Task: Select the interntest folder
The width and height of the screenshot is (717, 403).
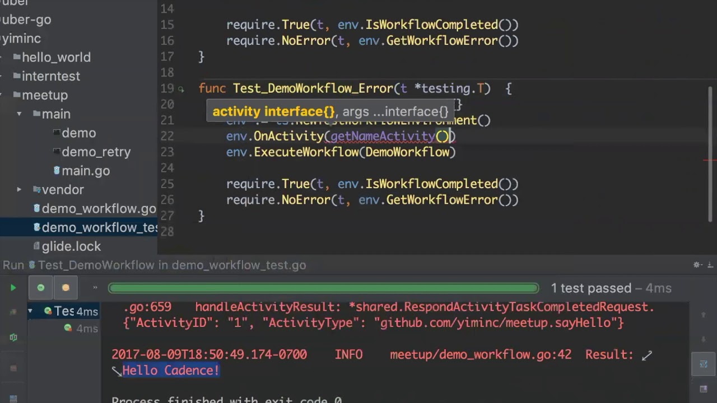Action: [x=50, y=76]
